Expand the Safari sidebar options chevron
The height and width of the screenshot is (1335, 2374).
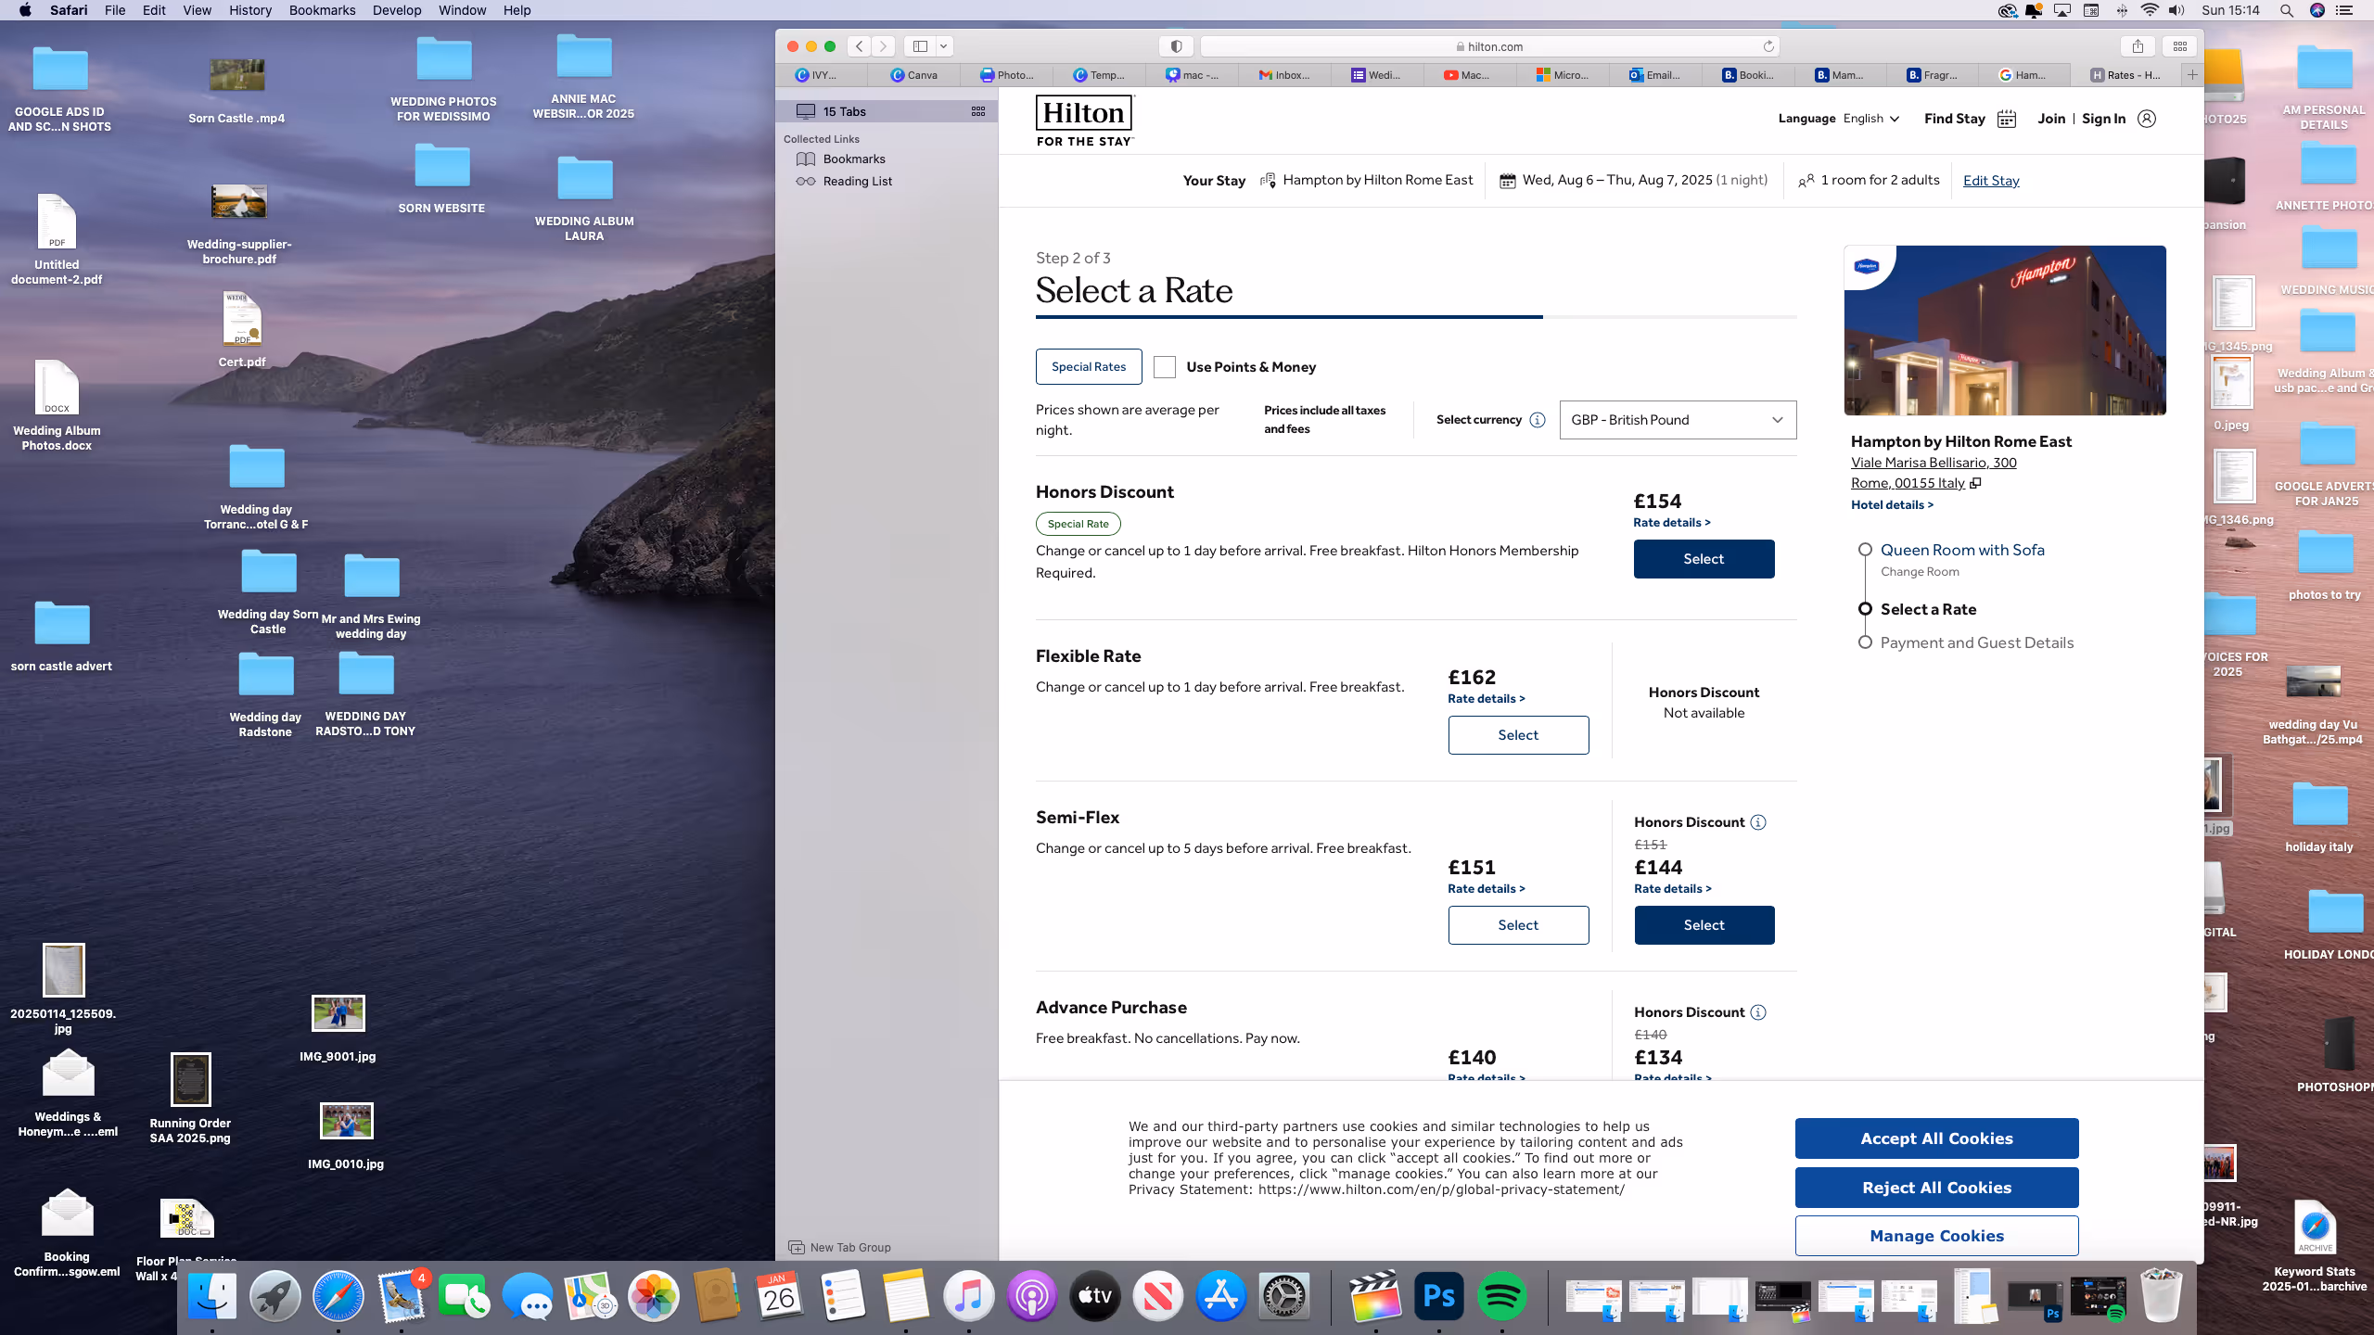[x=944, y=46]
